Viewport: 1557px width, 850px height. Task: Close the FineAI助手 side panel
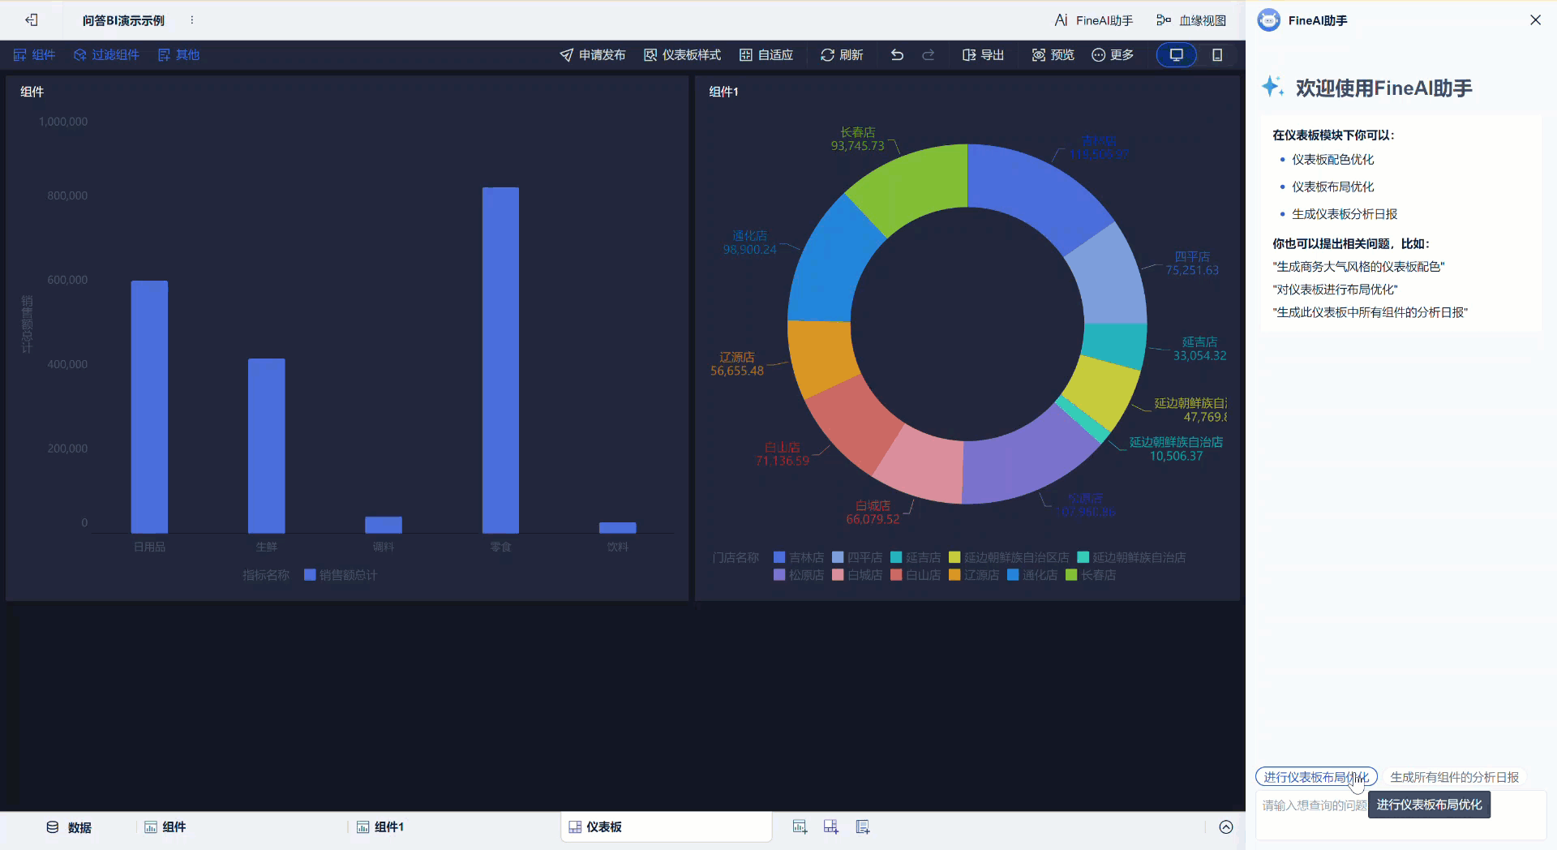[x=1535, y=20]
